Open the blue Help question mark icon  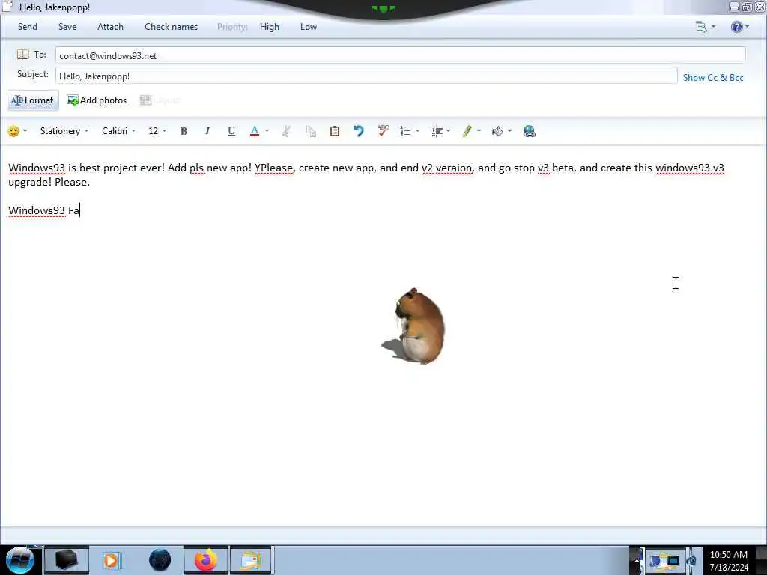point(737,27)
